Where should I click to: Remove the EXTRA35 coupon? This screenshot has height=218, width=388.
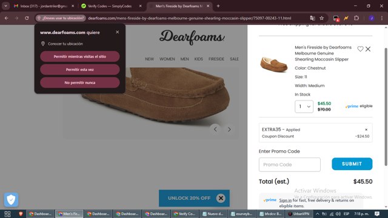point(366,130)
